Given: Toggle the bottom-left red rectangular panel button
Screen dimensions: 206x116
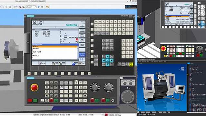Looking at the screenshot, I should tap(30, 101).
